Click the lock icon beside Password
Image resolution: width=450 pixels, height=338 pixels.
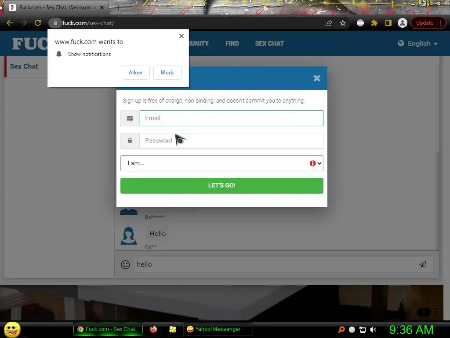tap(130, 140)
